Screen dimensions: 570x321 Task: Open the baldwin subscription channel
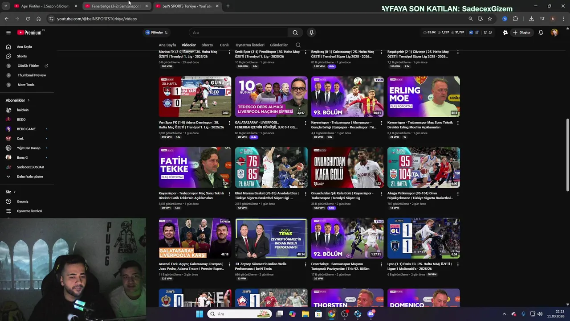point(23,110)
